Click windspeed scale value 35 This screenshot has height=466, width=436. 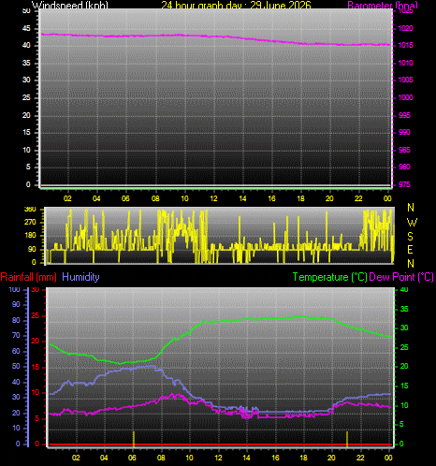(26, 63)
